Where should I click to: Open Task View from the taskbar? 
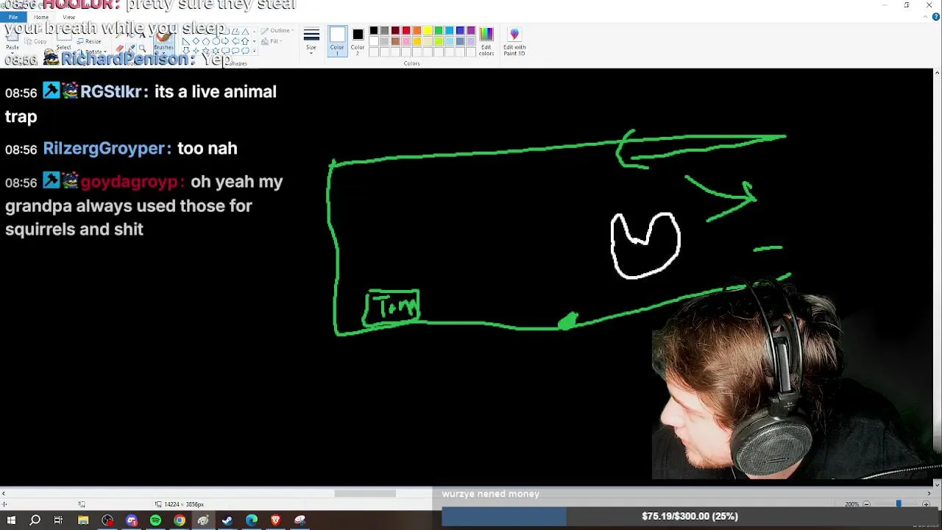[x=58, y=520]
